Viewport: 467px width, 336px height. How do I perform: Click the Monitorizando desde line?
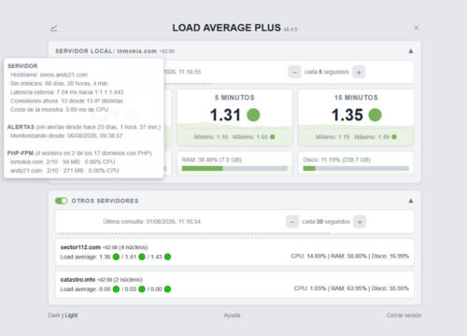point(66,135)
